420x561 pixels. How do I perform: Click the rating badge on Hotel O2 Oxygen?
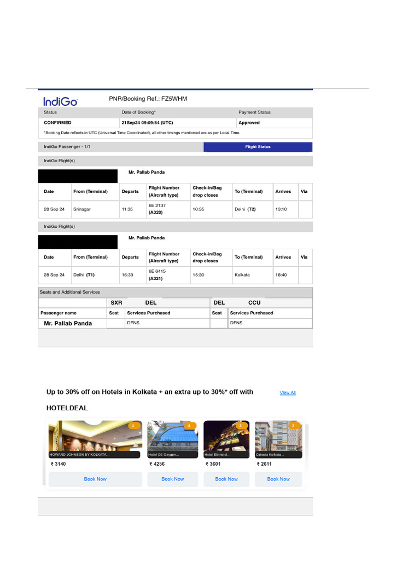(x=190, y=425)
